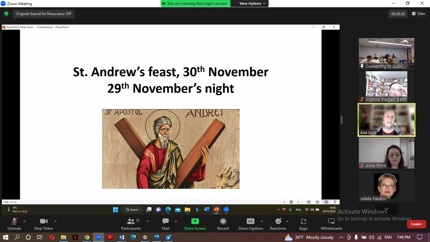Open audio options arrow beside Unmute

(25, 221)
